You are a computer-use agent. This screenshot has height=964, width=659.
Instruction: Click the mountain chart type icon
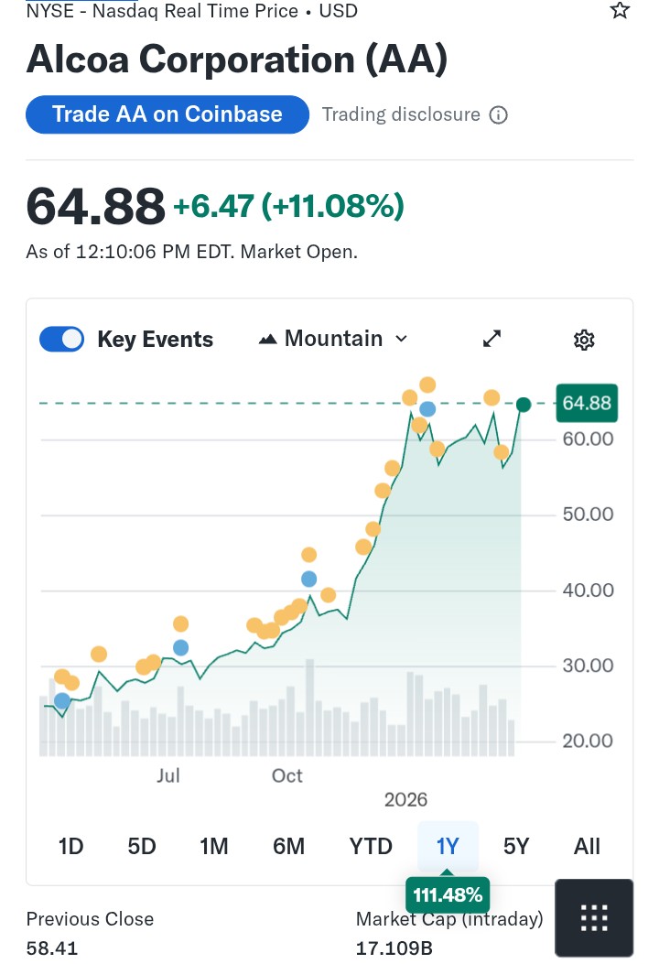(268, 340)
